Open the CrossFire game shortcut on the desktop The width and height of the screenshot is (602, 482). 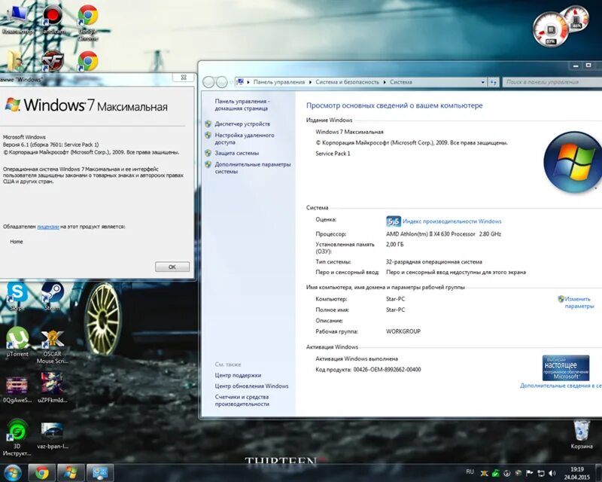[x=53, y=61]
